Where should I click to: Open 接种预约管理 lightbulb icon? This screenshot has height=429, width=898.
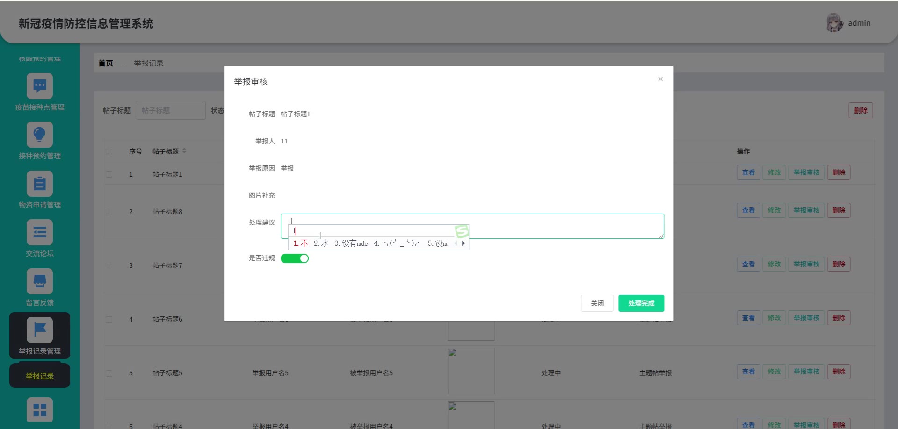[40, 135]
